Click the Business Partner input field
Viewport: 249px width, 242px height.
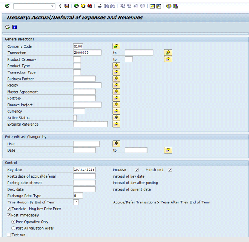84,79
